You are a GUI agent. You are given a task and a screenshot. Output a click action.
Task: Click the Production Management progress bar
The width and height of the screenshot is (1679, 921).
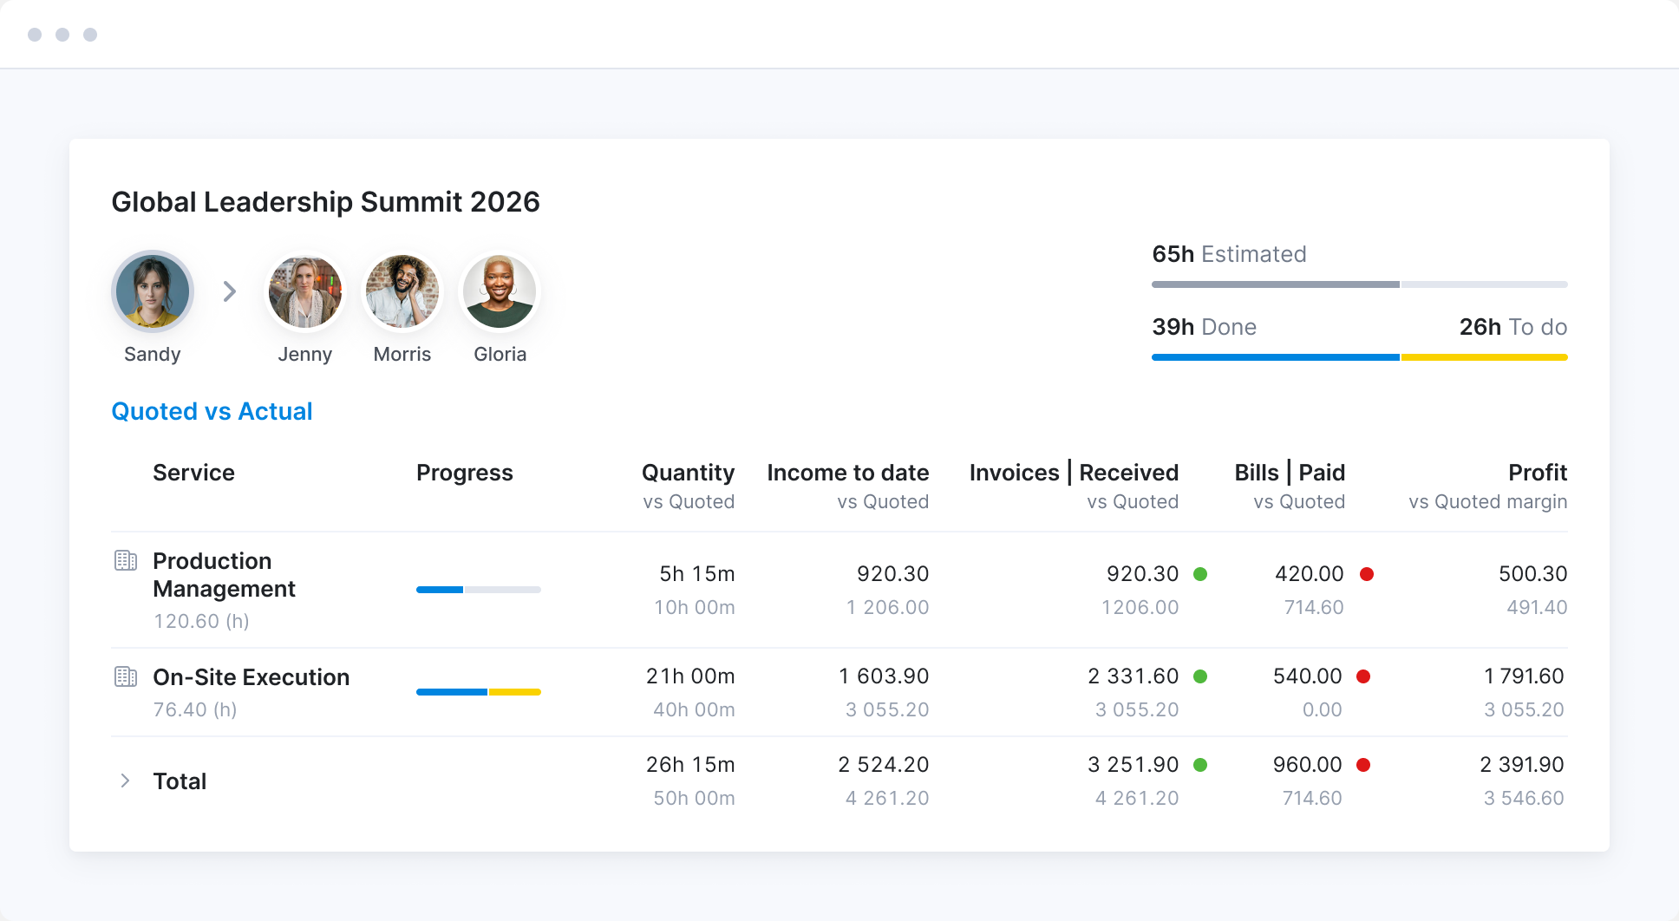478,590
